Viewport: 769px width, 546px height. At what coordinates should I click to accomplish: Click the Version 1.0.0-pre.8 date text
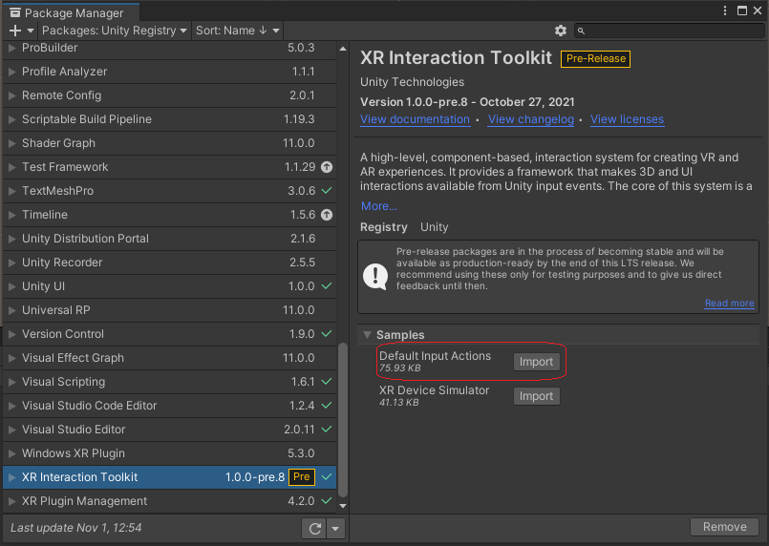point(467,102)
